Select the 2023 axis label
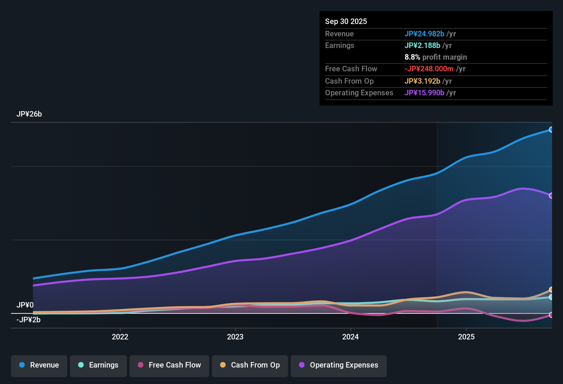 (x=235, y=337)
